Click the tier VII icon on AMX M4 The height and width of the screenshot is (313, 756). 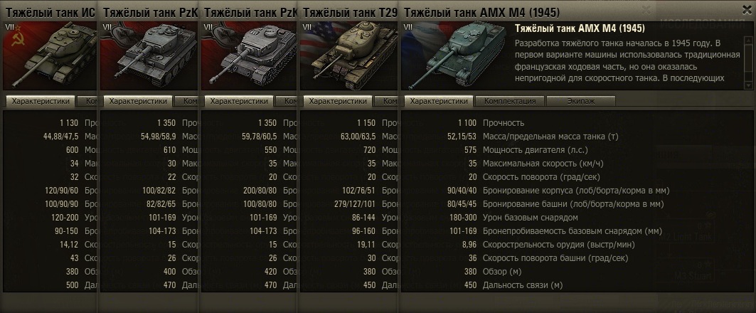tap(408, 27)
